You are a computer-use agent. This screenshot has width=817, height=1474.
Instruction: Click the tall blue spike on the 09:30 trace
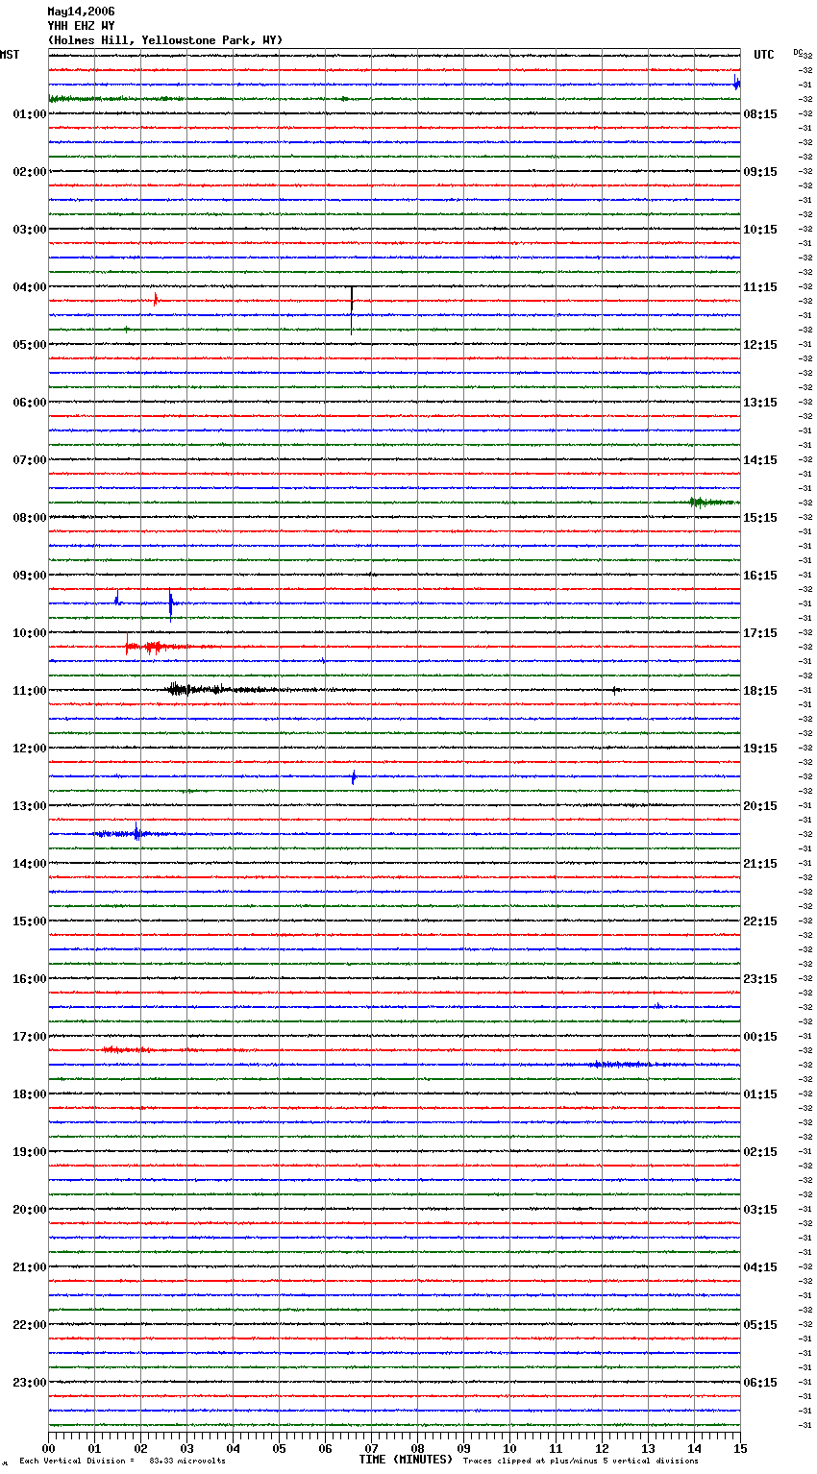(x=170, y=603)
